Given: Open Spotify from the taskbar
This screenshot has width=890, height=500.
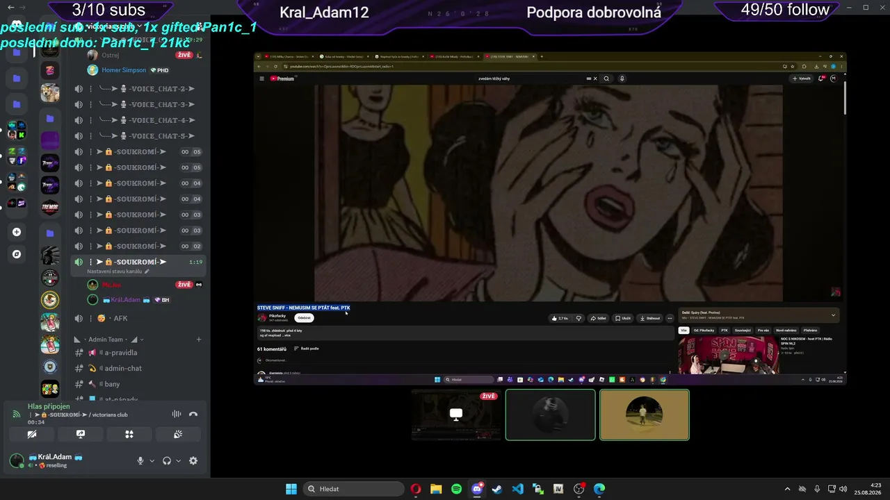Looking at the screenshot, I should click(456, 489).
